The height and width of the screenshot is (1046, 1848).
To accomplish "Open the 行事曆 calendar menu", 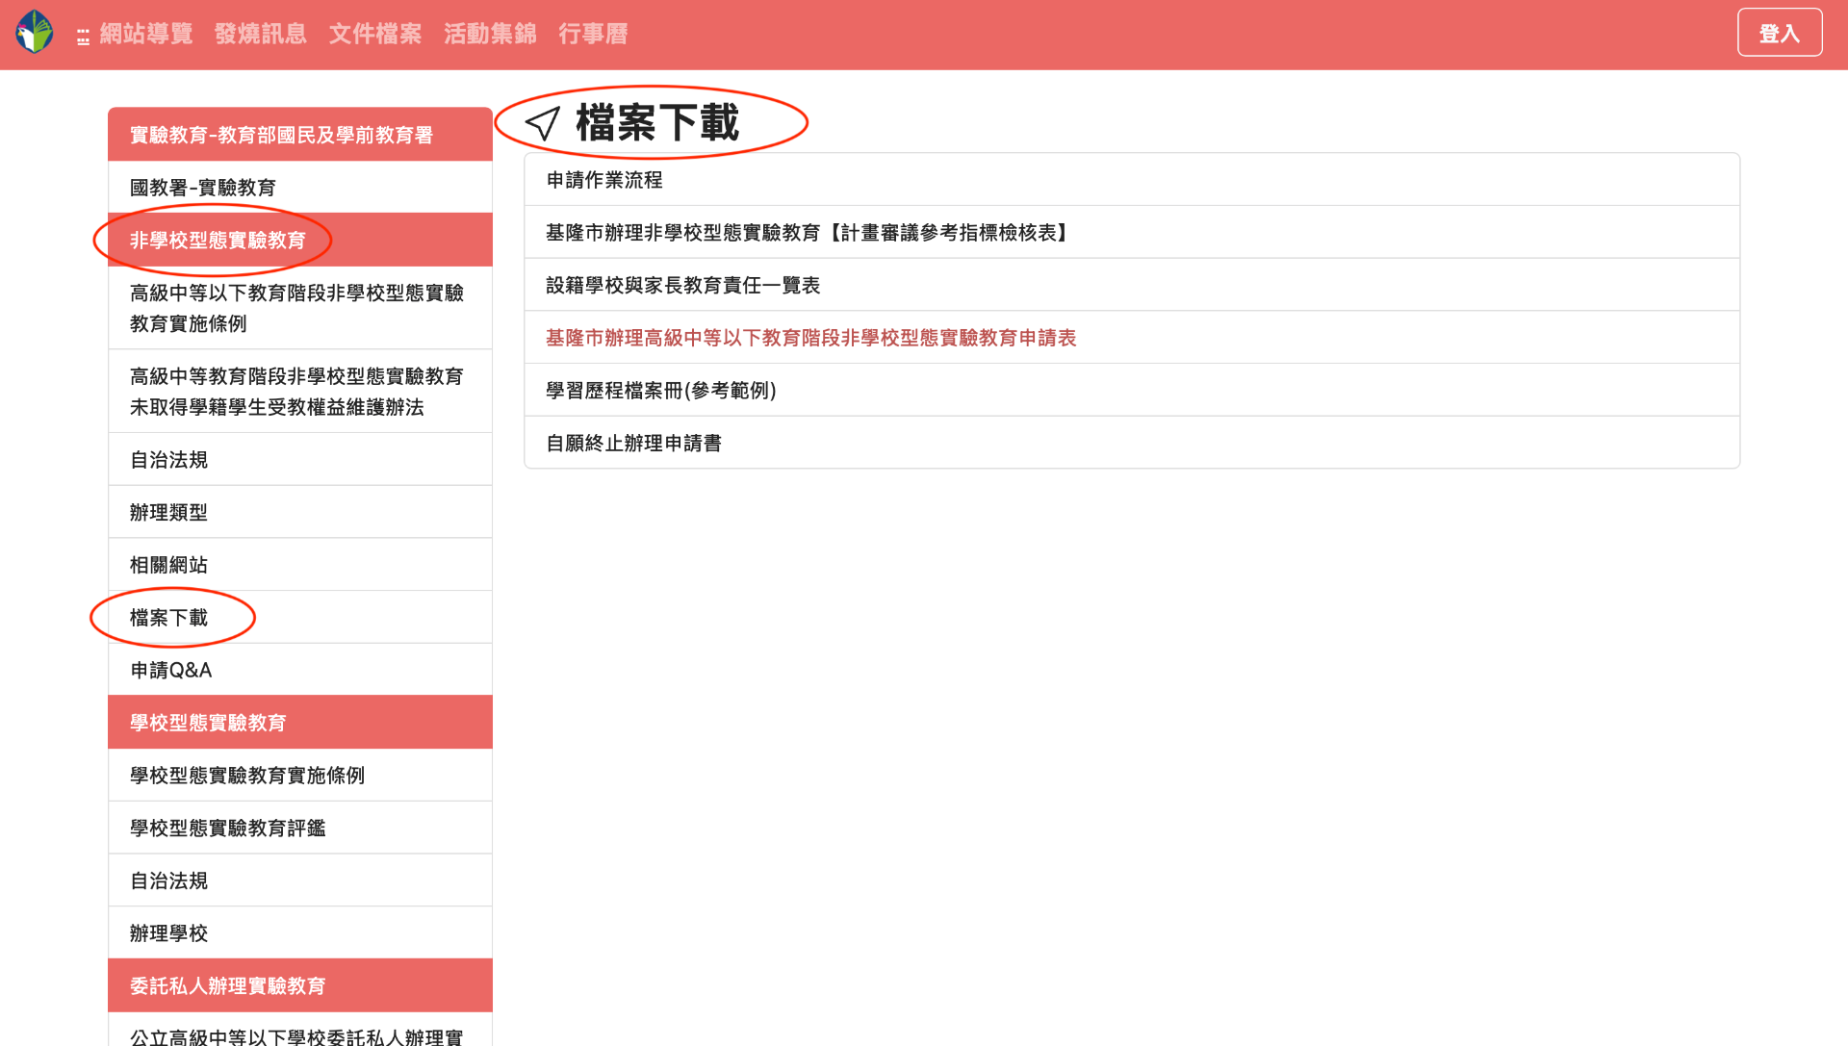I will [x=593, y=34].
